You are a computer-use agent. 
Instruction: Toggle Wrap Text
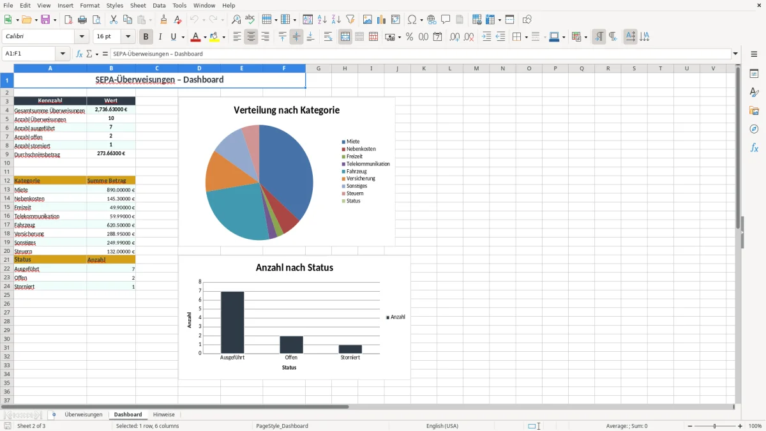[x=328, y=37]
